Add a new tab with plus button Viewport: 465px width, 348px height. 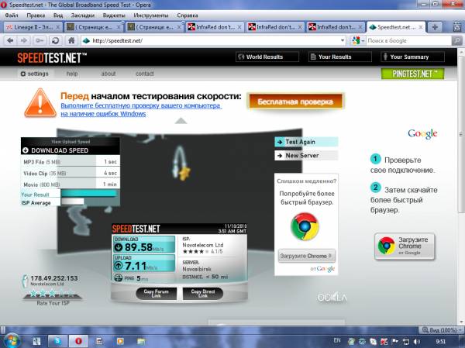(435, 27)
